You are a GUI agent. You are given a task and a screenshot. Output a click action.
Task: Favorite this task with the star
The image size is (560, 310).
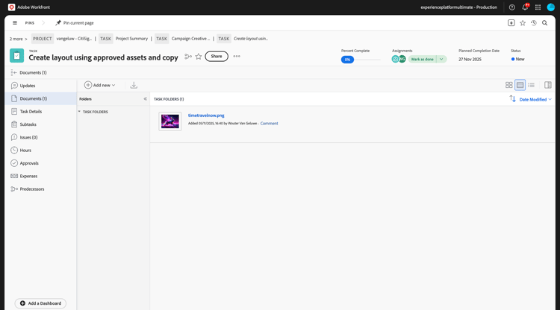(x=199, y=57)
